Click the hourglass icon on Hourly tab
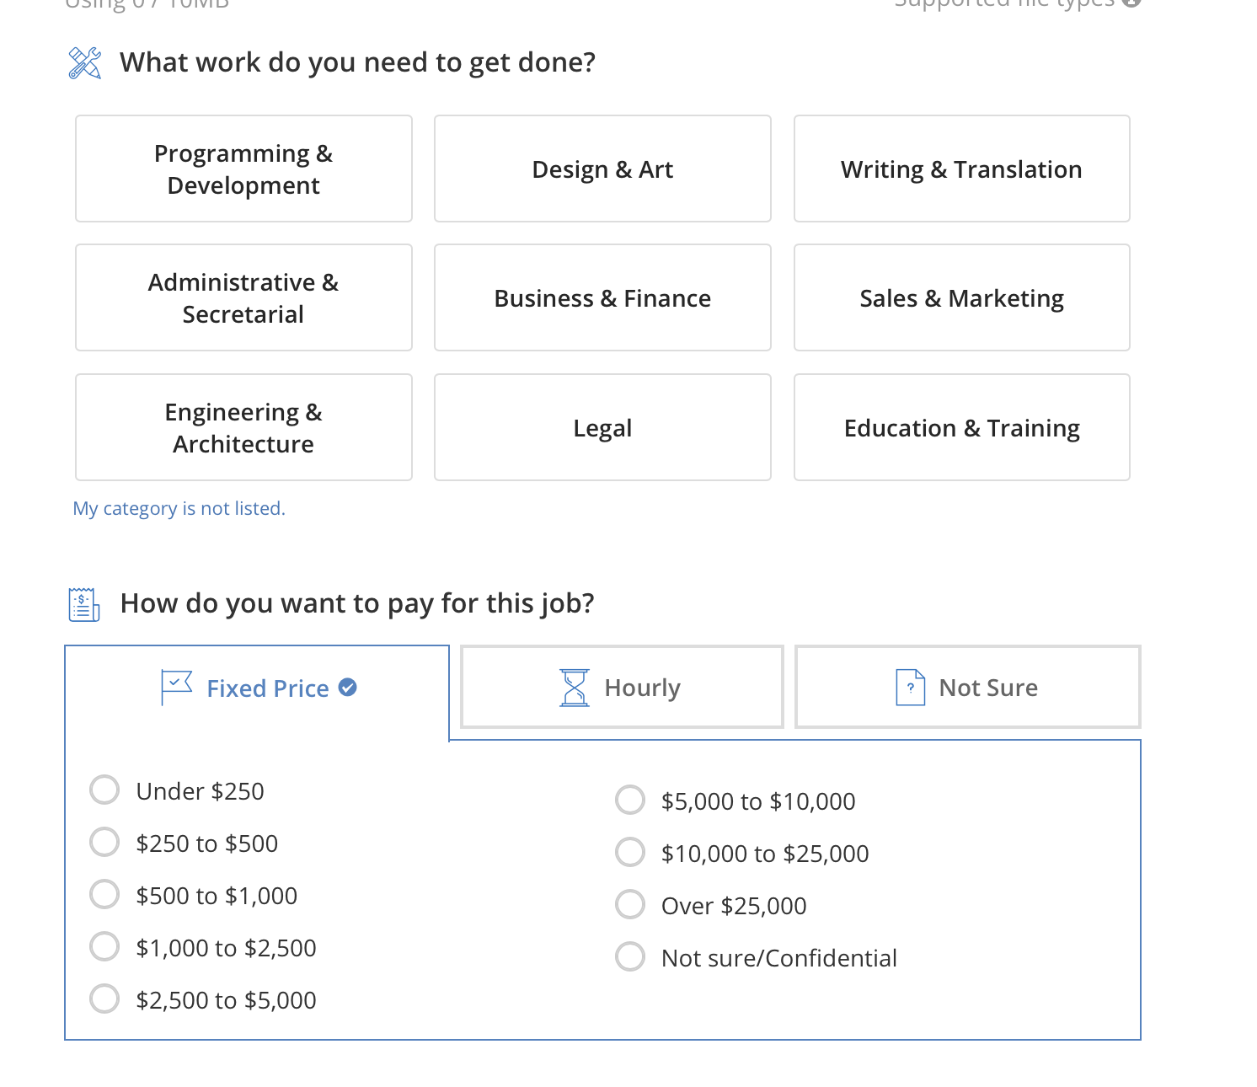 [x=575, y=688]
